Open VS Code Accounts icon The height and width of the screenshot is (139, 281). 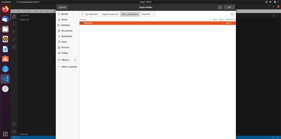[14, 124]
